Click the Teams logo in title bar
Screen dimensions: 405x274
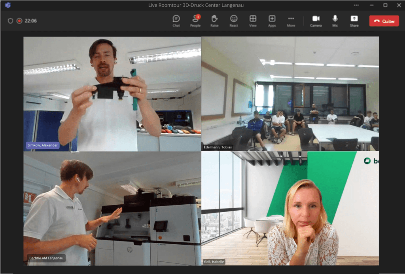coord(8,5)
